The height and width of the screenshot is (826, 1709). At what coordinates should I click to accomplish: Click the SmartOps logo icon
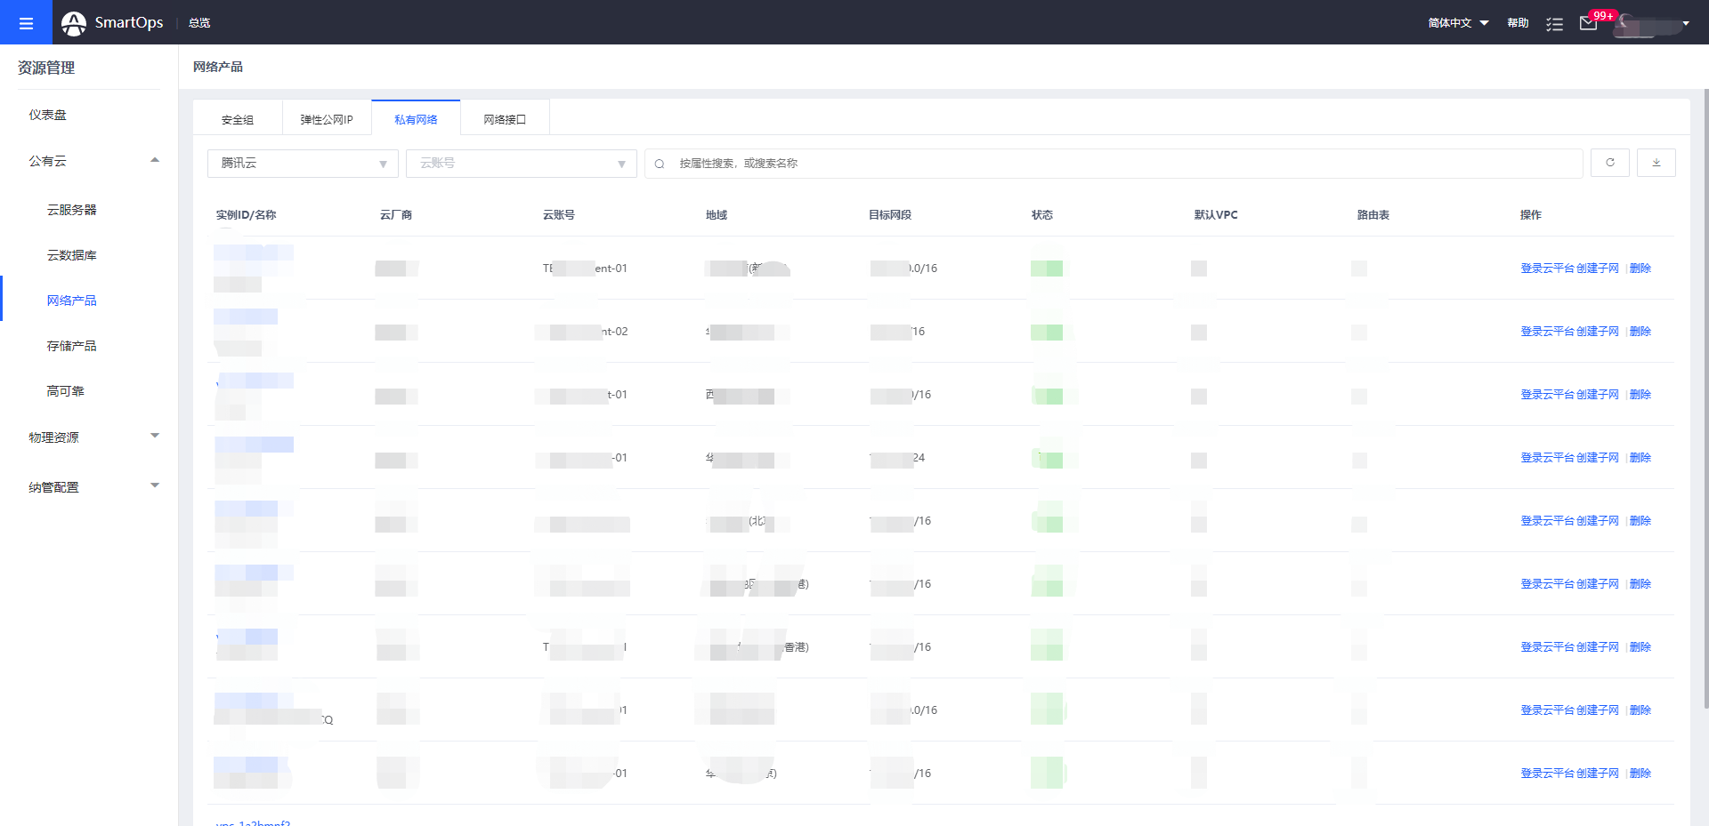[74, 23]
